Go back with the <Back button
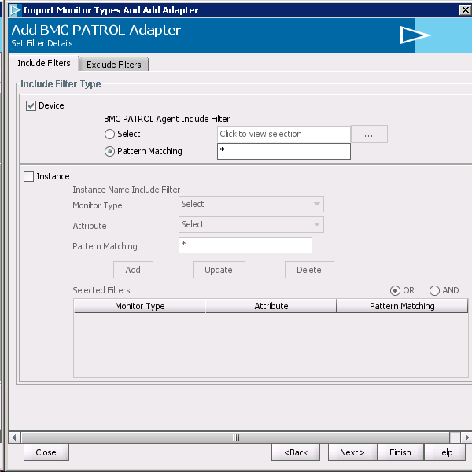The image size is (472, 472). coord(296,452)
